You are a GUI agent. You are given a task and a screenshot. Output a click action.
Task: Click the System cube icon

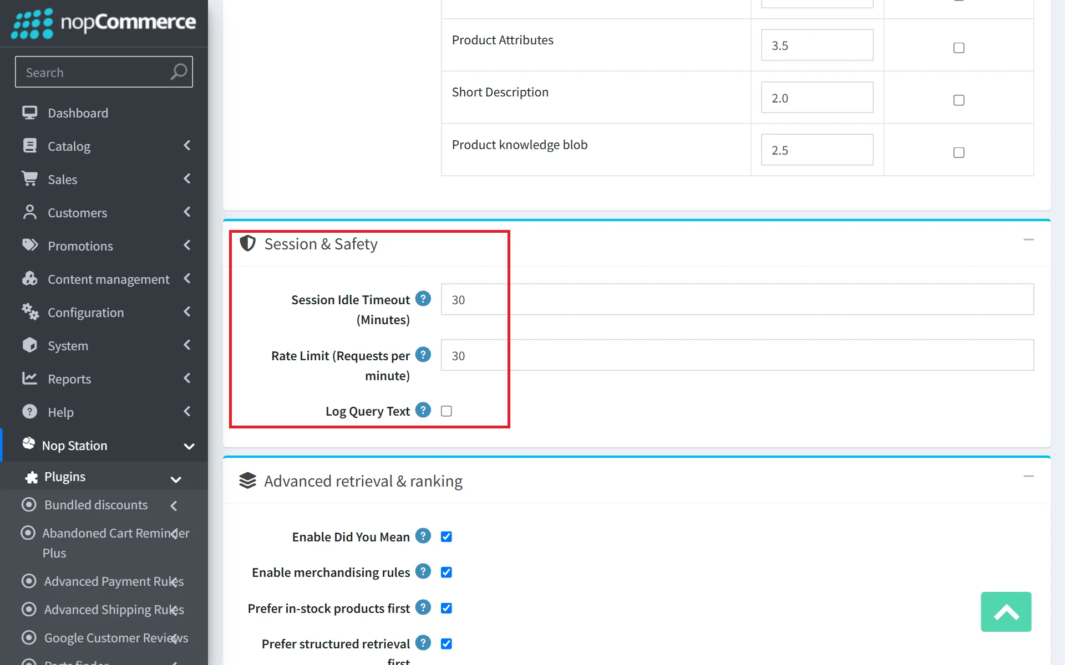click(x=29, y=345)
